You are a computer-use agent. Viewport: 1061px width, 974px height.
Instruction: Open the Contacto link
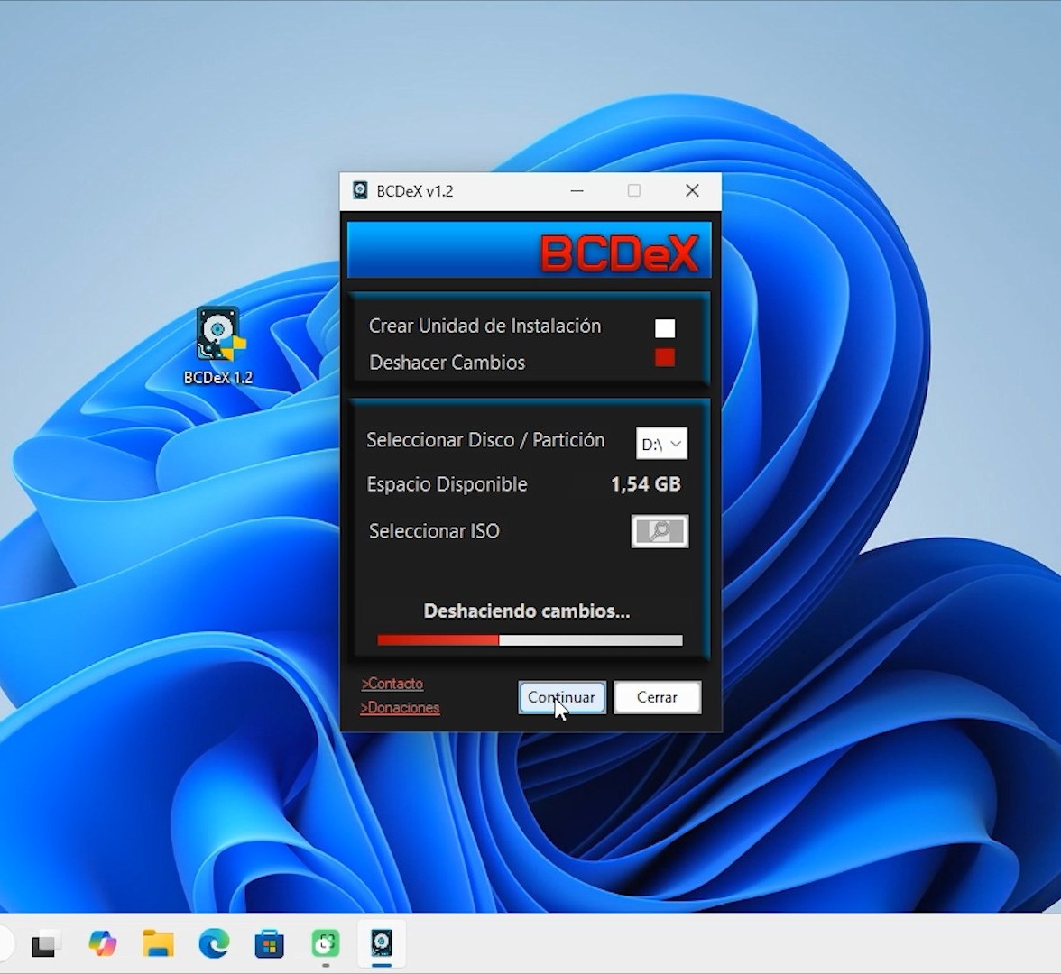pos(392,684)
